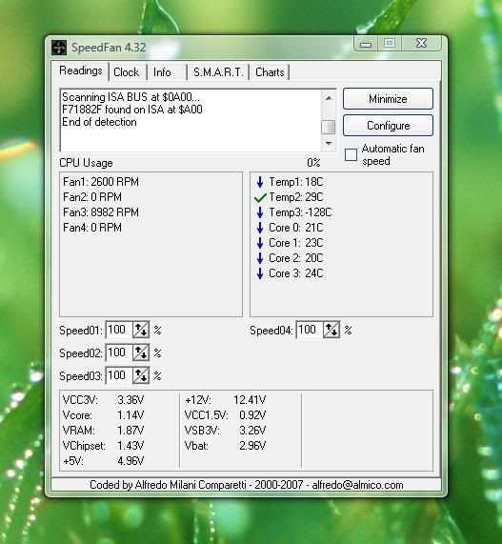Screen dimensions: 502x544
Task: Select the 'Fan4: 0 RPM' reading
Action: pos(92,228)
